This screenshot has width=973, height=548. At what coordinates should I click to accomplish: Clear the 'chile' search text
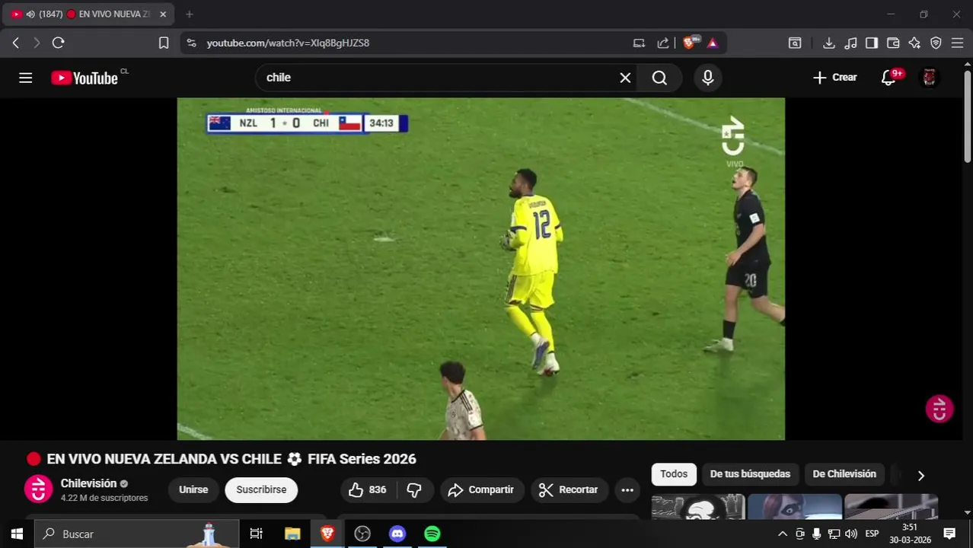625,78
